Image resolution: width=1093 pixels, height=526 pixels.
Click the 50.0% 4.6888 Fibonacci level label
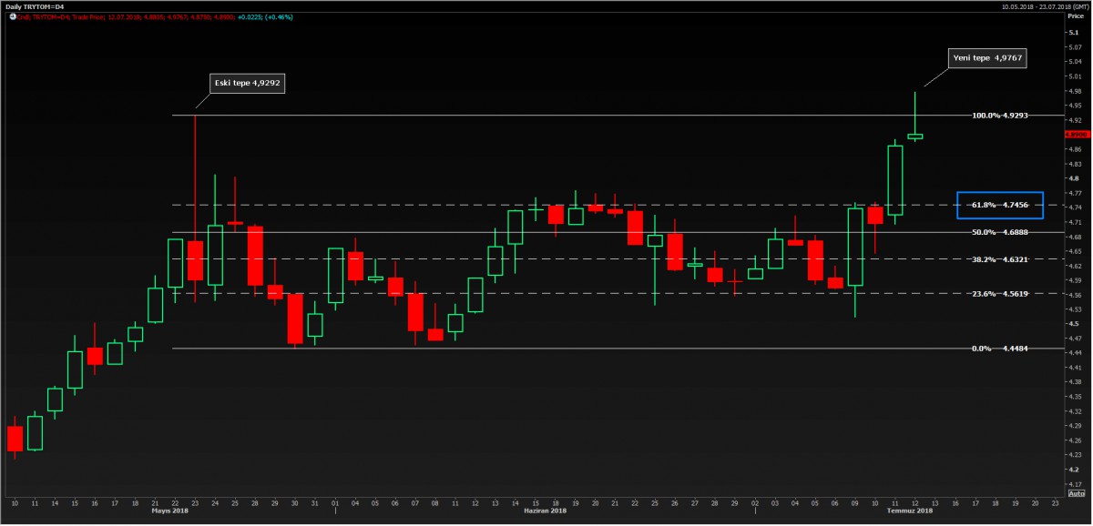(x=999, y=233)
